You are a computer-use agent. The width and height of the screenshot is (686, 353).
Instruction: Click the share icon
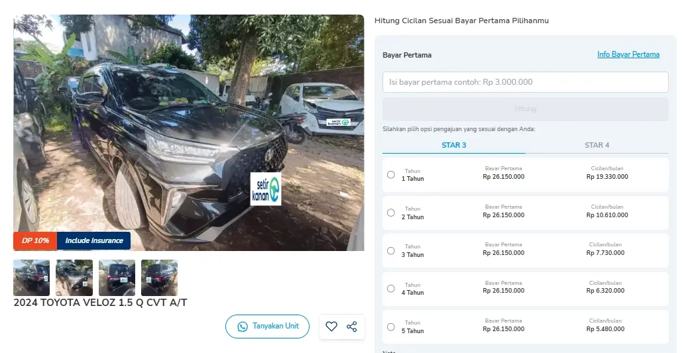click(352, 327)
